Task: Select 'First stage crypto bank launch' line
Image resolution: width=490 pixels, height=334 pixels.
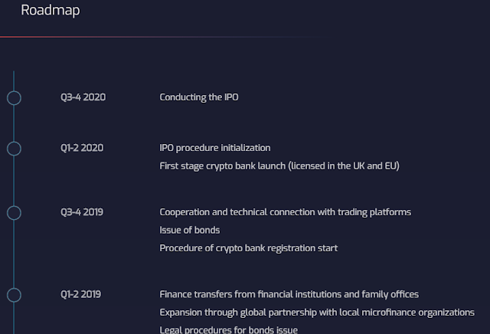Action: tap(279, 165)
